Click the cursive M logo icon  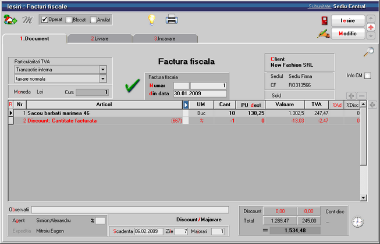pos(27,20)
